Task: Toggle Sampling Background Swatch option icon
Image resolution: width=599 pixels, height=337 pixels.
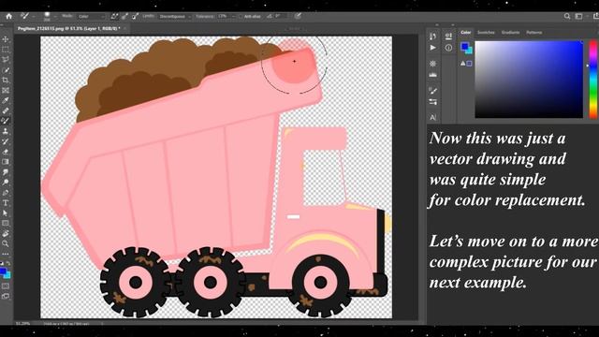Action: tap(135, 16)
